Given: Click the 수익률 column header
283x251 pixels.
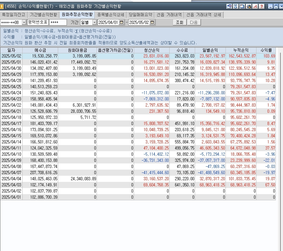Looking at the screenshot, I should (x=266, y=50).
